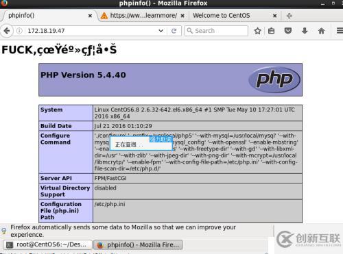Maximize the Firefox window
Screen dimensions: 343x254
pyautogui.click(x=333, y=3)
